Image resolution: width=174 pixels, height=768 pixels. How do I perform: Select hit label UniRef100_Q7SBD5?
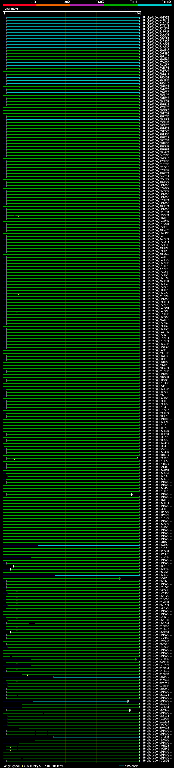pyautogui.click(x=156, y=314)
